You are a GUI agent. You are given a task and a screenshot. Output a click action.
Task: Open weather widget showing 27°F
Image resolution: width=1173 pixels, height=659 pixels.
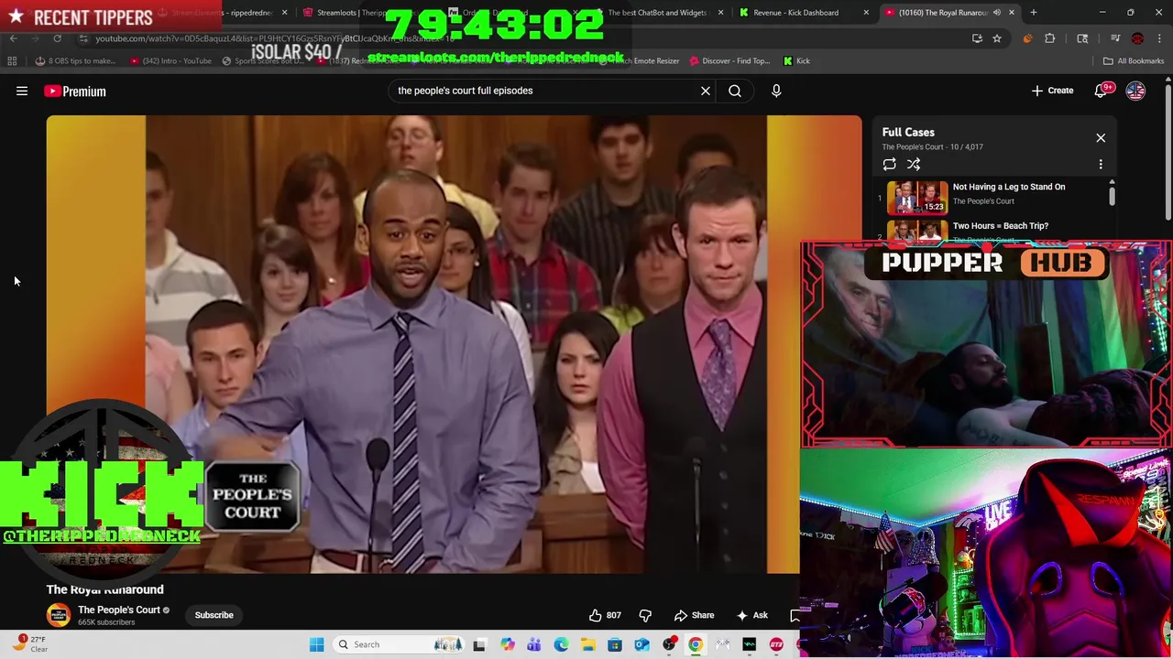pyautogui.click(x=27, y=643)
